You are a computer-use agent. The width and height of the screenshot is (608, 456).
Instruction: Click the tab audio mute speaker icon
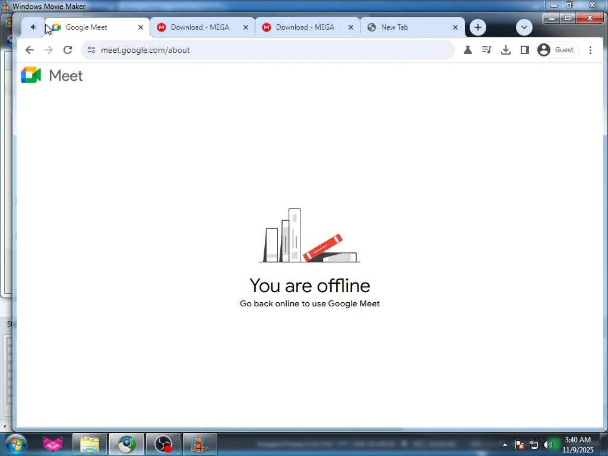[x=33, y=27]
